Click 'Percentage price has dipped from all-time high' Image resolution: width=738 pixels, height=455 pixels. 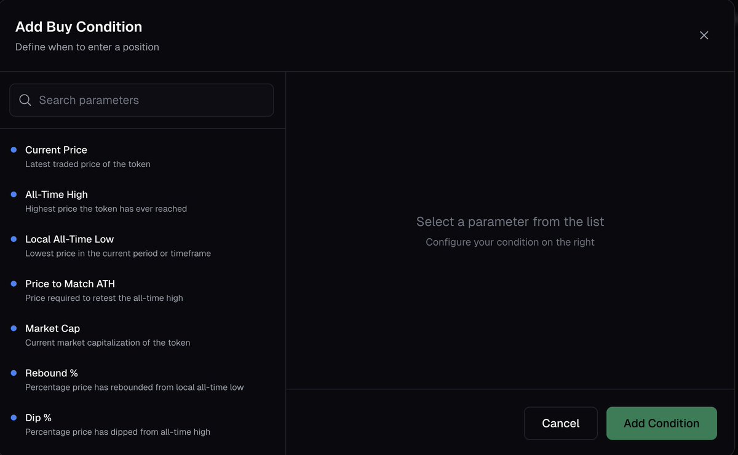[x=117, y=432]
